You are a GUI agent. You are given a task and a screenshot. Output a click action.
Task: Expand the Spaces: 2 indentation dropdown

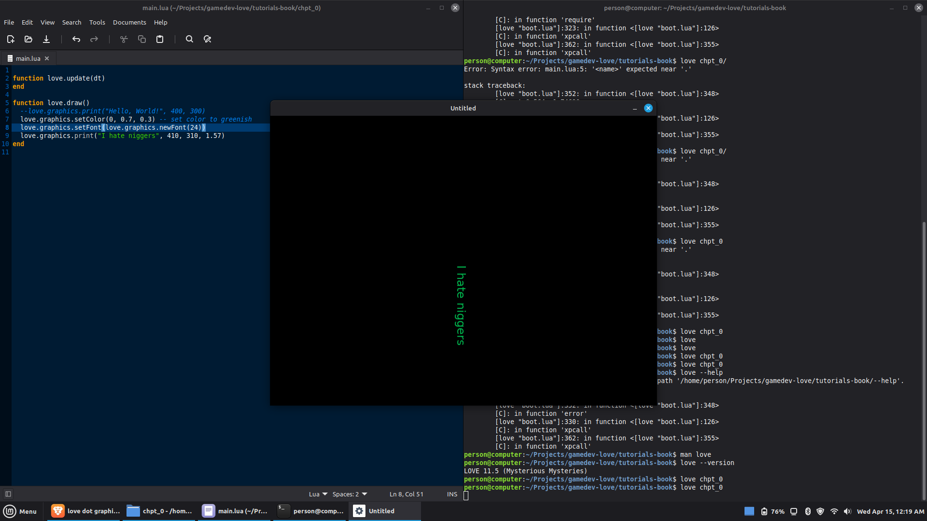(x=350, y=494)
